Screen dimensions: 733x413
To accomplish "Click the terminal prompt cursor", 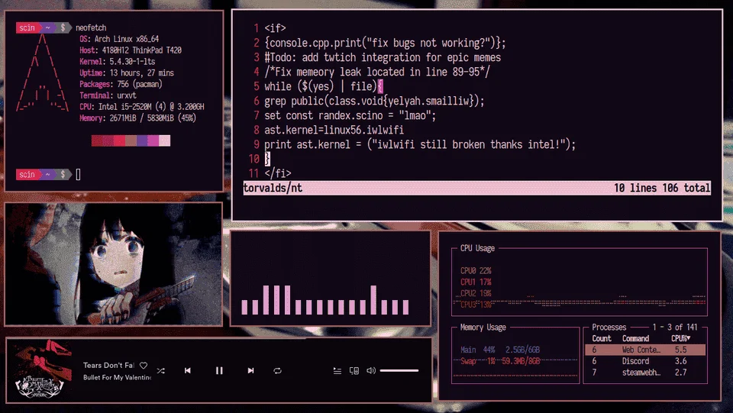I will (78, 174).
